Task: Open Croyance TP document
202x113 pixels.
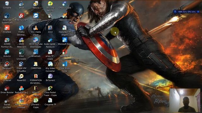Action: pos(50,100)
